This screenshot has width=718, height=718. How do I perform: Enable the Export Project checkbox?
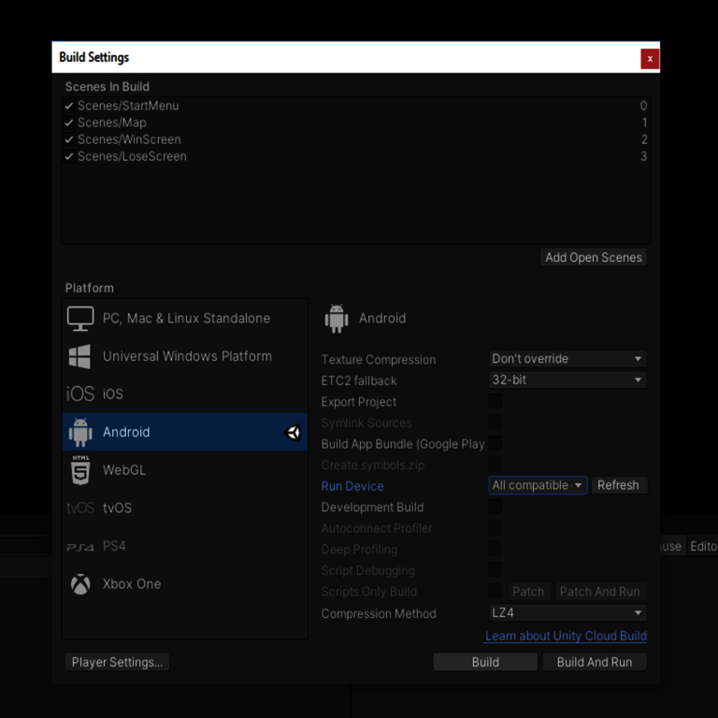pos(495,401)
